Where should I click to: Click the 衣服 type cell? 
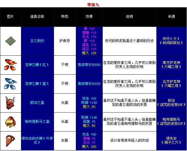point(64,141)
